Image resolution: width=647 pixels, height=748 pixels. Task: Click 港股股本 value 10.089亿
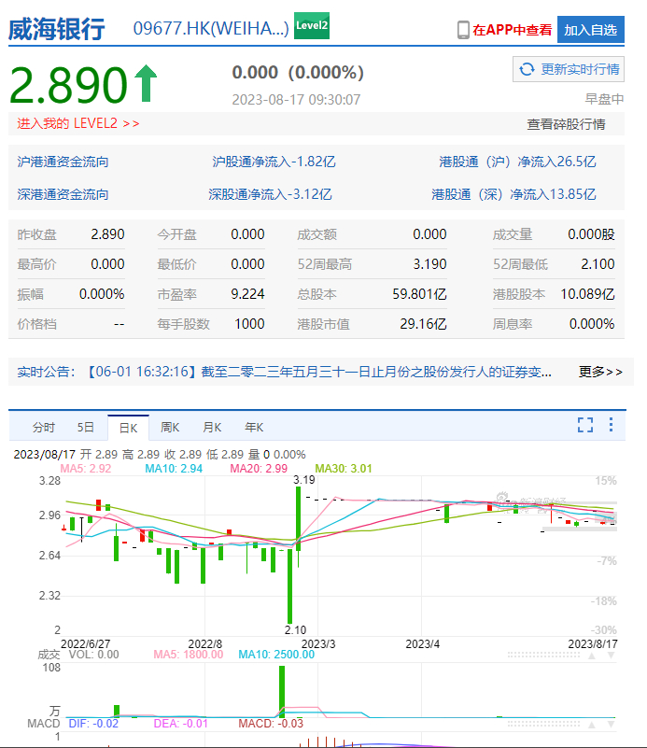tap(587, 294)
